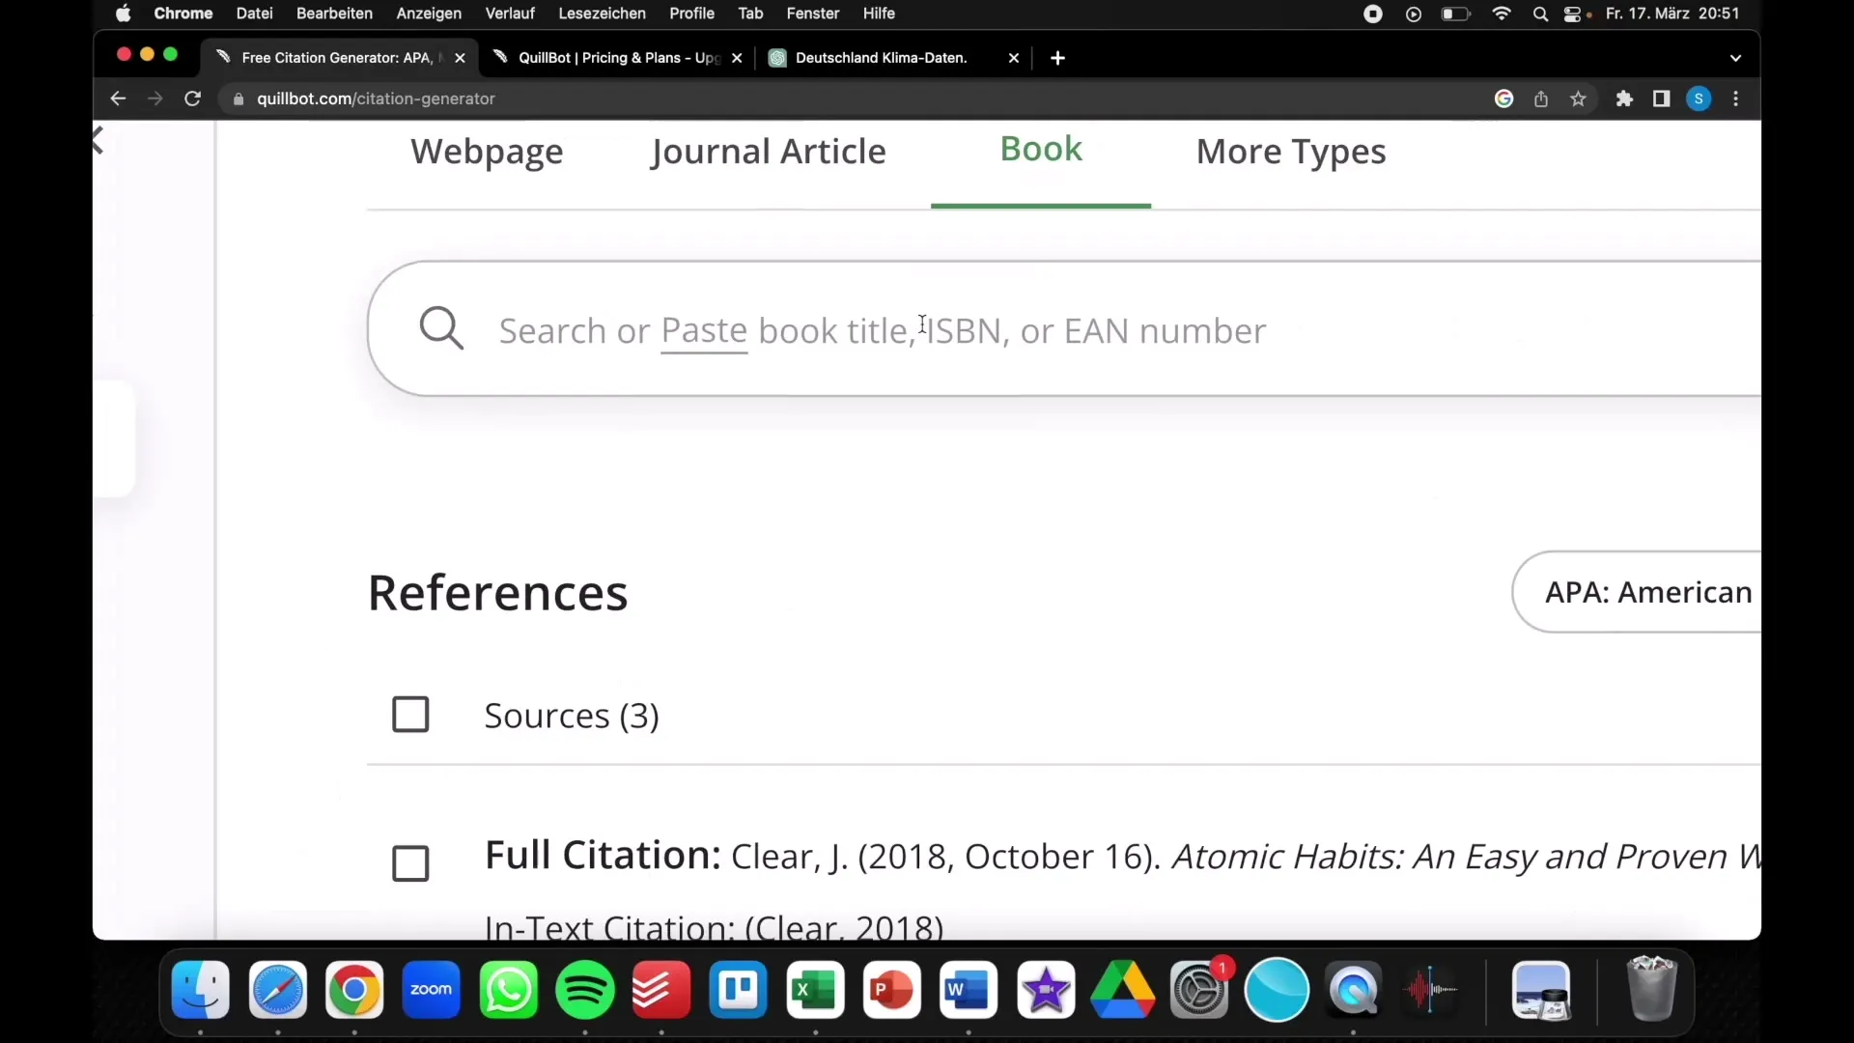Viewport: 1854px width, 1043px height.
Task: Open Trello from the dock
Action: point(739,990)
